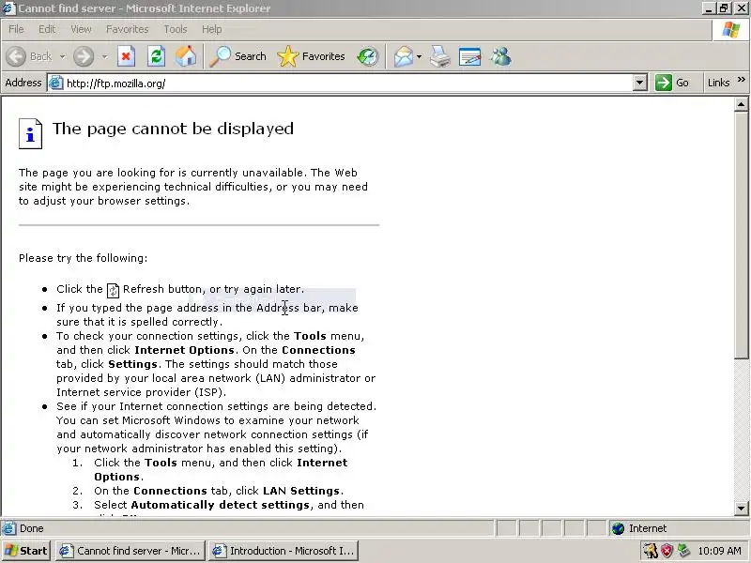The width and height of the screenshot is (751, 563).
Task: Open the Search toolbar button
Action: coord(238,56)
